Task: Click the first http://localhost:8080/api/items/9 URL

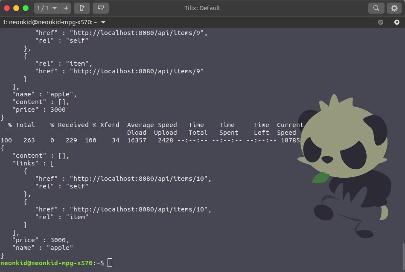Action: (137, 33)
